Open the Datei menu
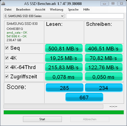 [8, 10]
